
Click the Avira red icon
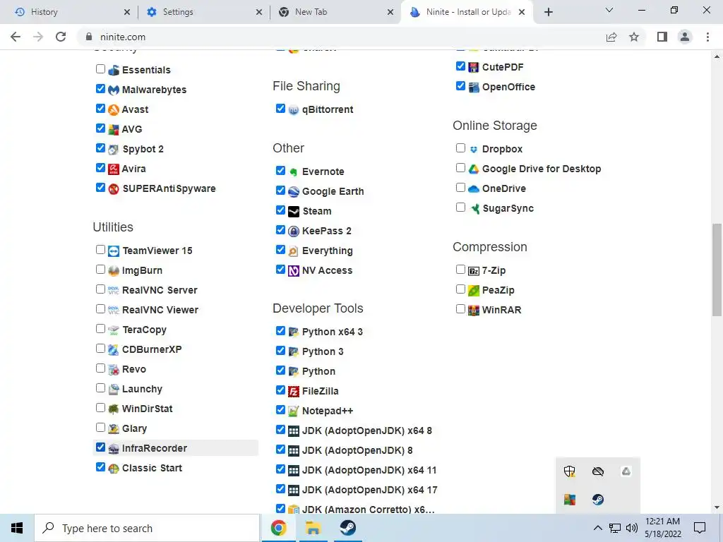pyautogui.click(x=114, y=169)
